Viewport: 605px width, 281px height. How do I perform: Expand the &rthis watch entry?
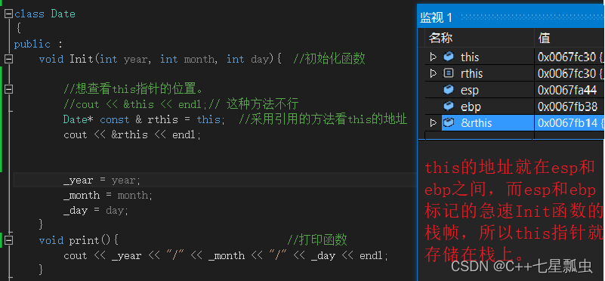click(x=434, y=122)
